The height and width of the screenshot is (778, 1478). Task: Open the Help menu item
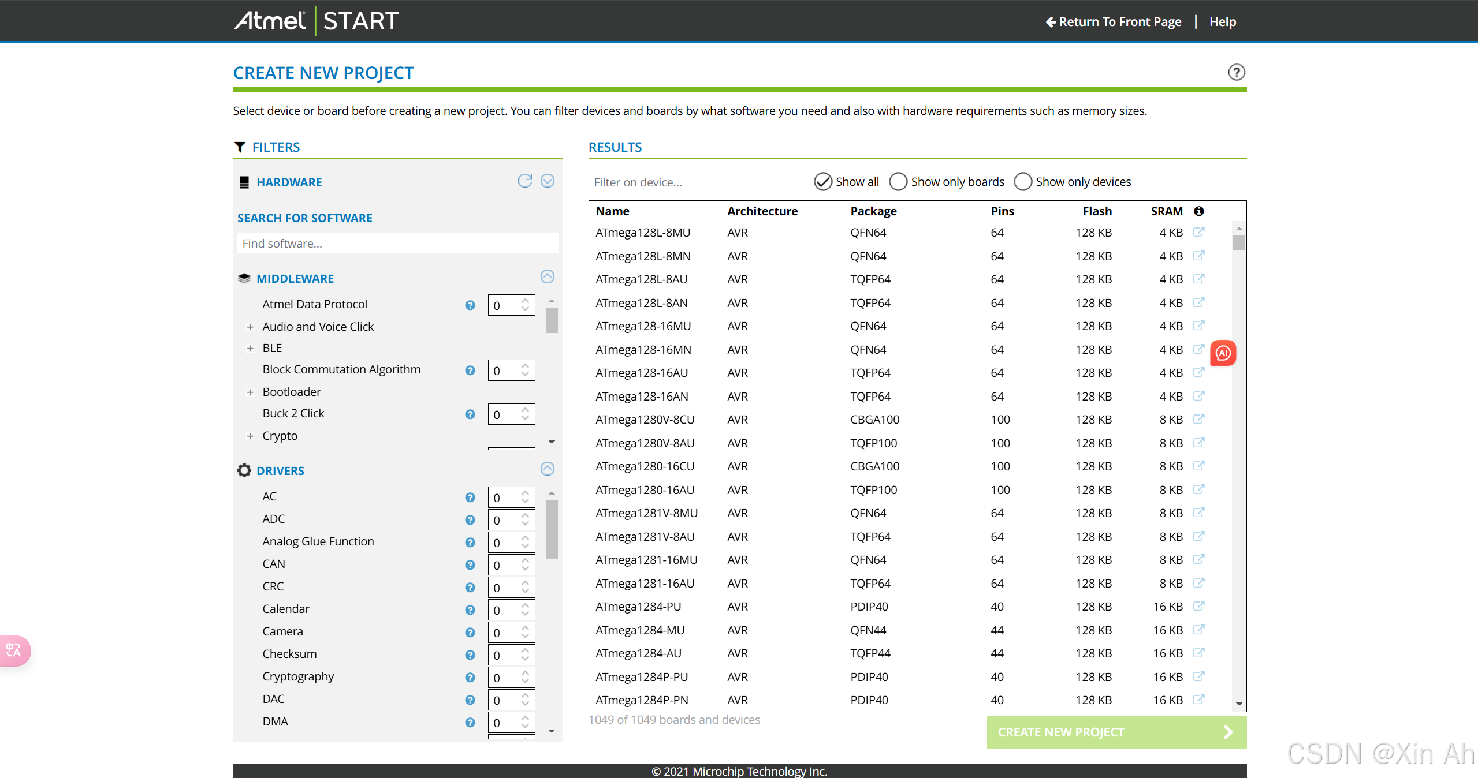1223,22
